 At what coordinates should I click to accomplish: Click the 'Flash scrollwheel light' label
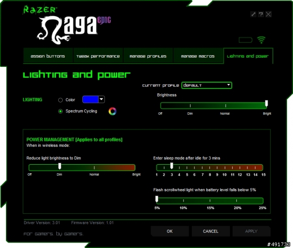pos(205,190)
